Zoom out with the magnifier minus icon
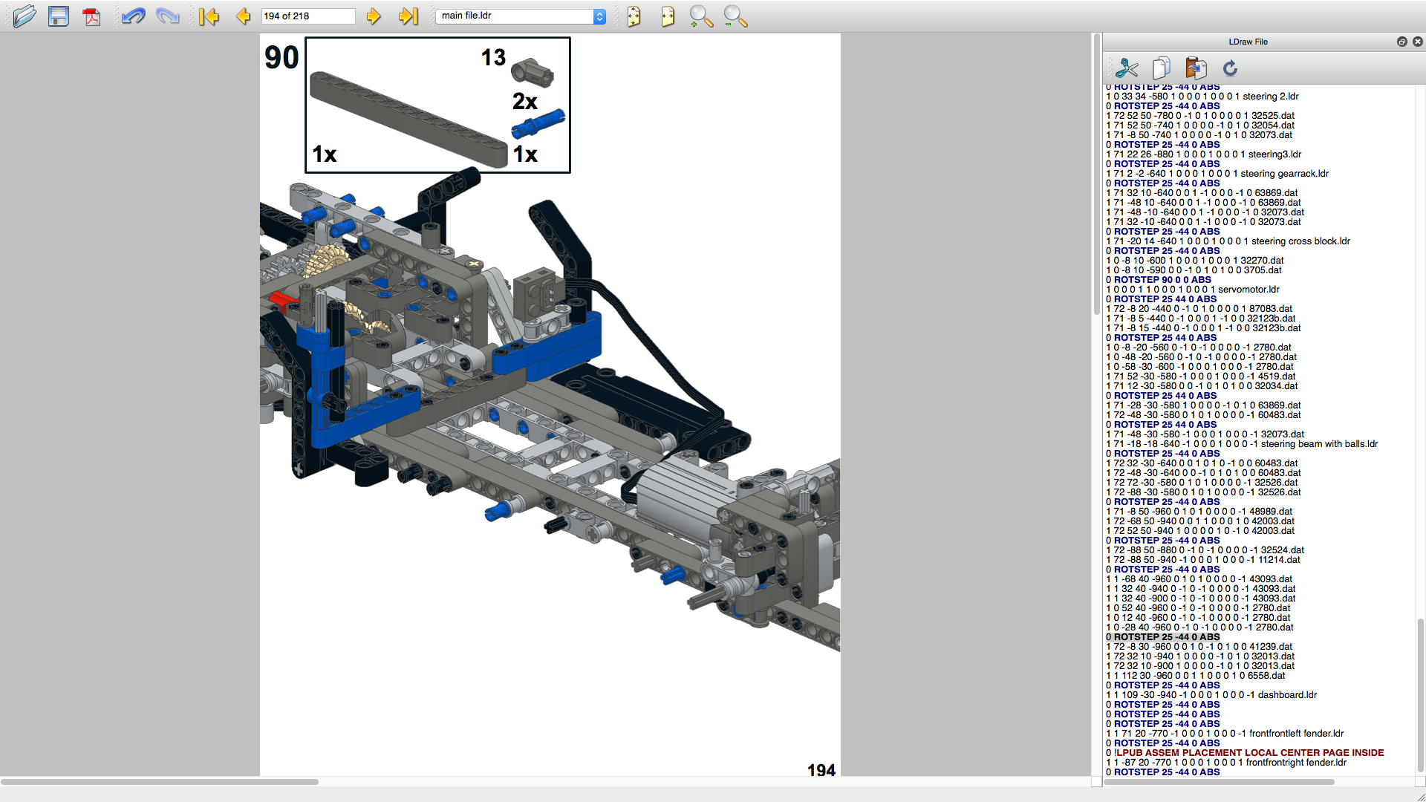The width and height of the screenshot is (1426, 802). click(x=735, y=16)
